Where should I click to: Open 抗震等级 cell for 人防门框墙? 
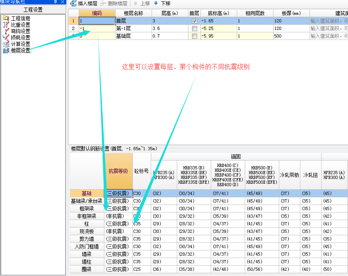tap(118, 246)
